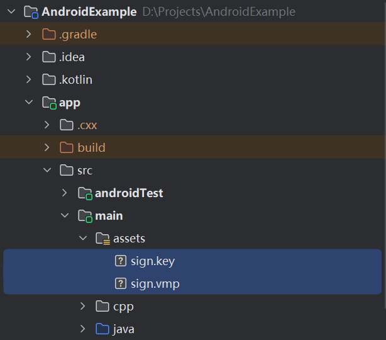Screen dimensions: 386x340
Task: Select the main folder label
Action: (109, 216)
